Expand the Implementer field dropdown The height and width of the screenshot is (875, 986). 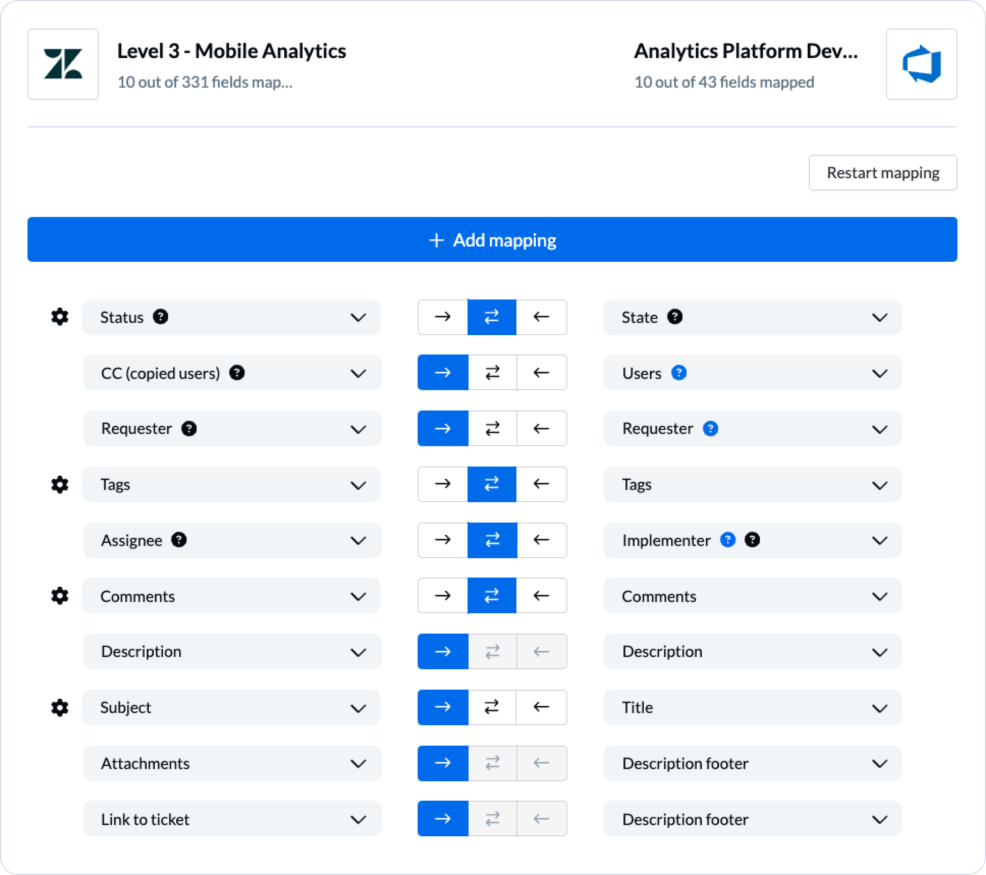(x=881, y=540)
